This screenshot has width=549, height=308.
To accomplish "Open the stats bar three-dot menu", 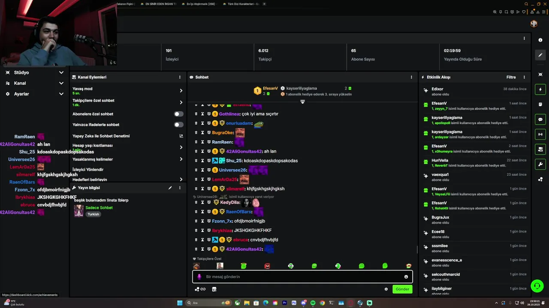I will pos(524,38).
